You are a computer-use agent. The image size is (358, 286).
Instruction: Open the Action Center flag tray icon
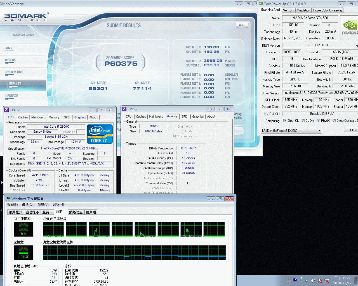[x=320, y=280]
